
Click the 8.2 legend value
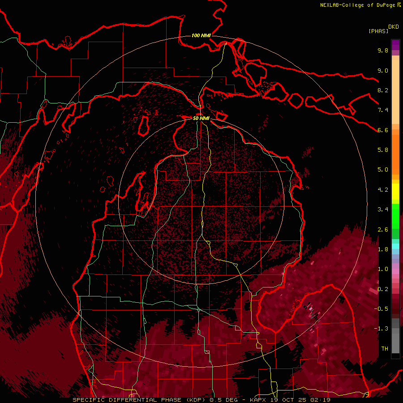pos(383,90)
